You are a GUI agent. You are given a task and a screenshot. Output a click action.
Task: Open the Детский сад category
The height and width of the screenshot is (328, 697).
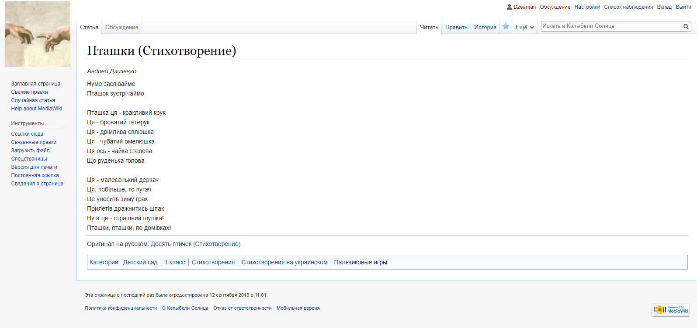click(x=140, y=262)
